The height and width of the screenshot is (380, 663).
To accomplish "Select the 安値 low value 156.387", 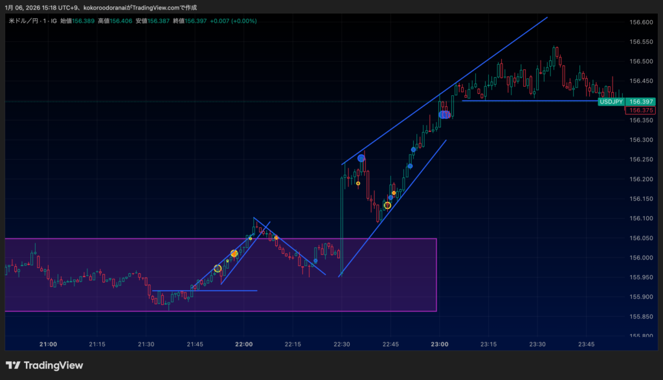I will [x=159, y=21].
